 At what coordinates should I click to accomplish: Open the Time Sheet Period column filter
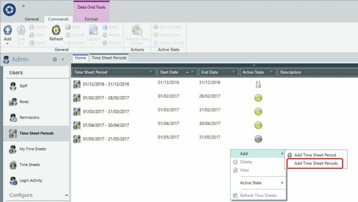click(151, 72)
